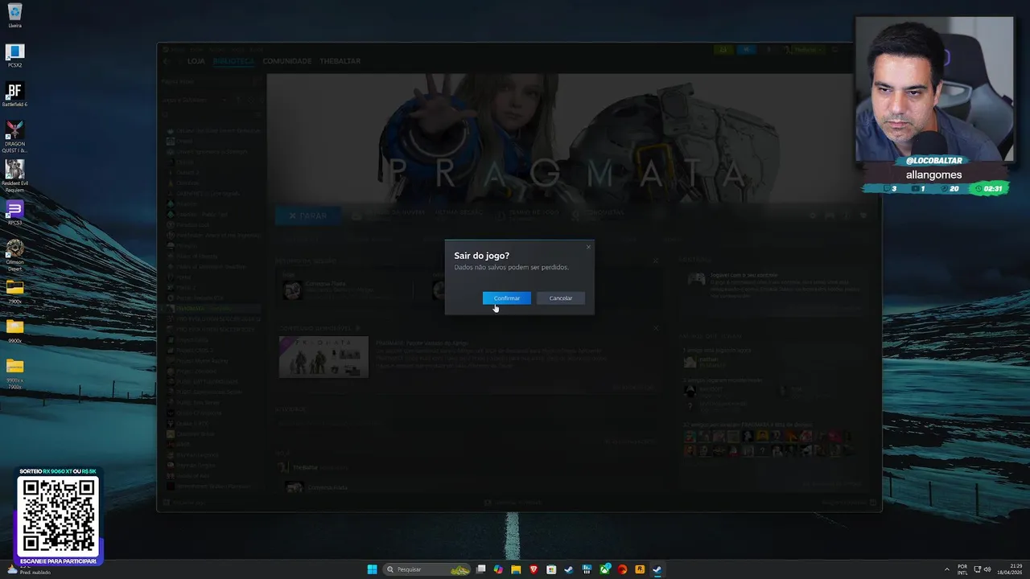This screenshot has width=1030, height=579.
Task: Open the 9900x x 7900x desktop folder
Action: point(14,372)
